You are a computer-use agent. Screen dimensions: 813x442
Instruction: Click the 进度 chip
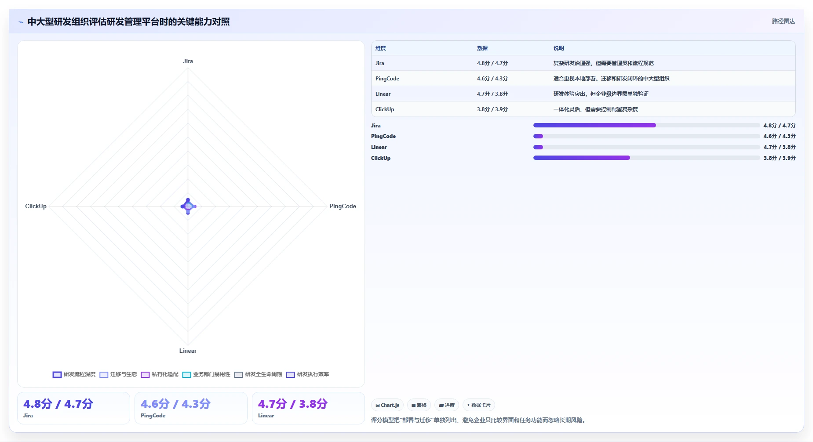[447, 405]
